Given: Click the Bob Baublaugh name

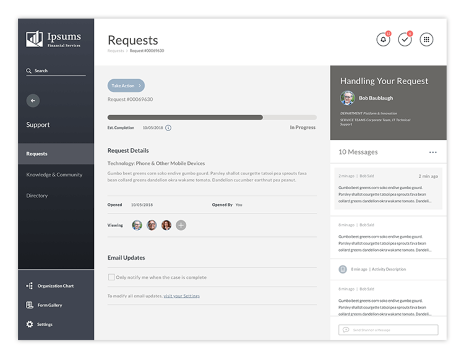Looking at the screenshot, I should (x=376, y=98).
